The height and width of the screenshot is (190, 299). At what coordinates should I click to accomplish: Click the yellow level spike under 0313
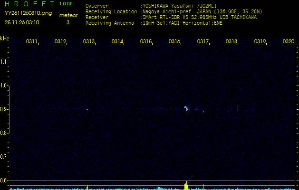(x=87, y=187)
